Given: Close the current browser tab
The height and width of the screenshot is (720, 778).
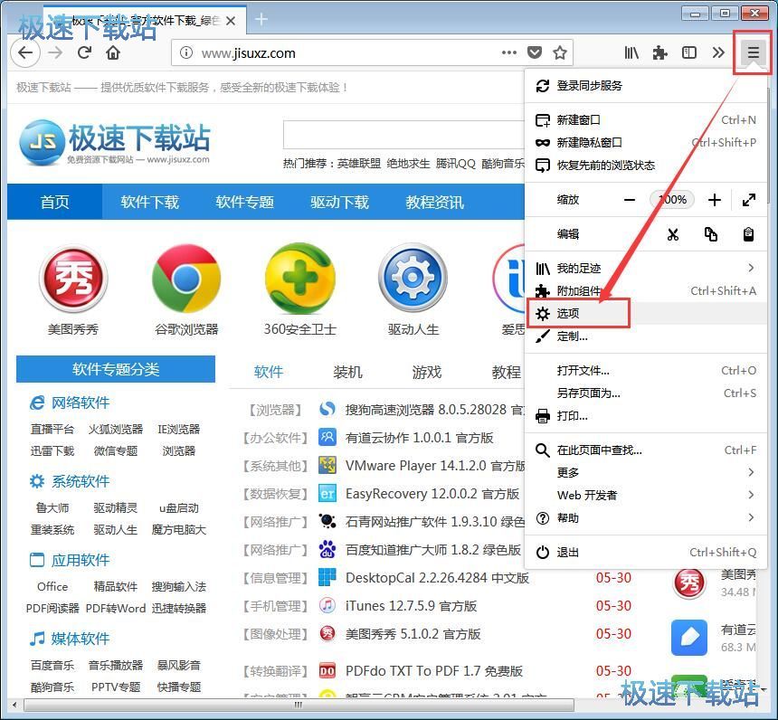Looking at the screenshot, I should pos(230,21).
